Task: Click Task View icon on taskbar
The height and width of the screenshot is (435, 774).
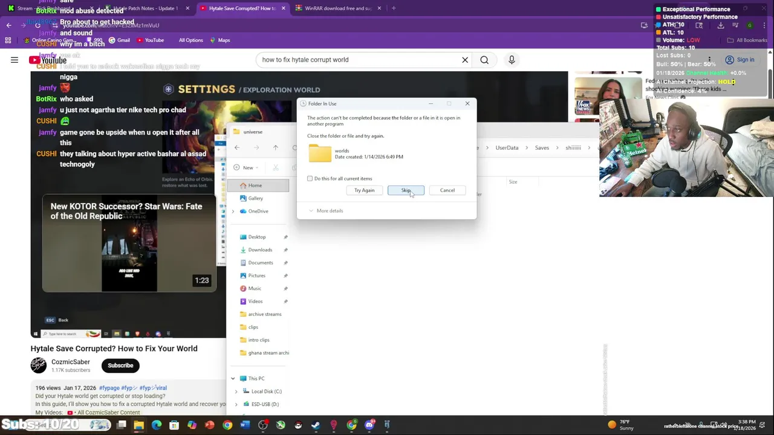Action: coord(122,425)
